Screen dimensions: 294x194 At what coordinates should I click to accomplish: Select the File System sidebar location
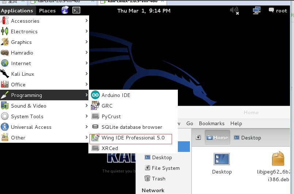162,168
